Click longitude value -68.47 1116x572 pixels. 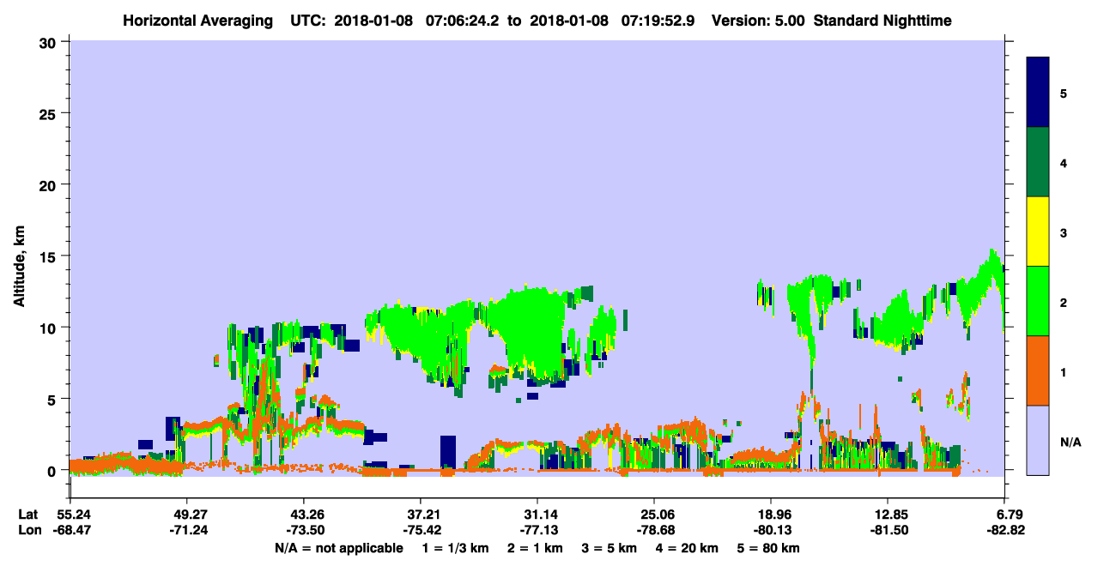pos(74,531)
